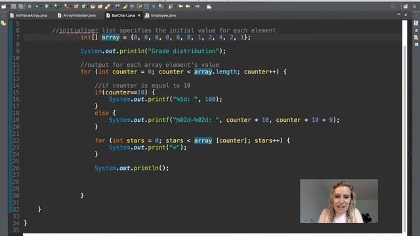The width and height of the screenshot is (420, 236).
Task: Click "if(counter==10)" on line 15
Action: coord(121,92)
